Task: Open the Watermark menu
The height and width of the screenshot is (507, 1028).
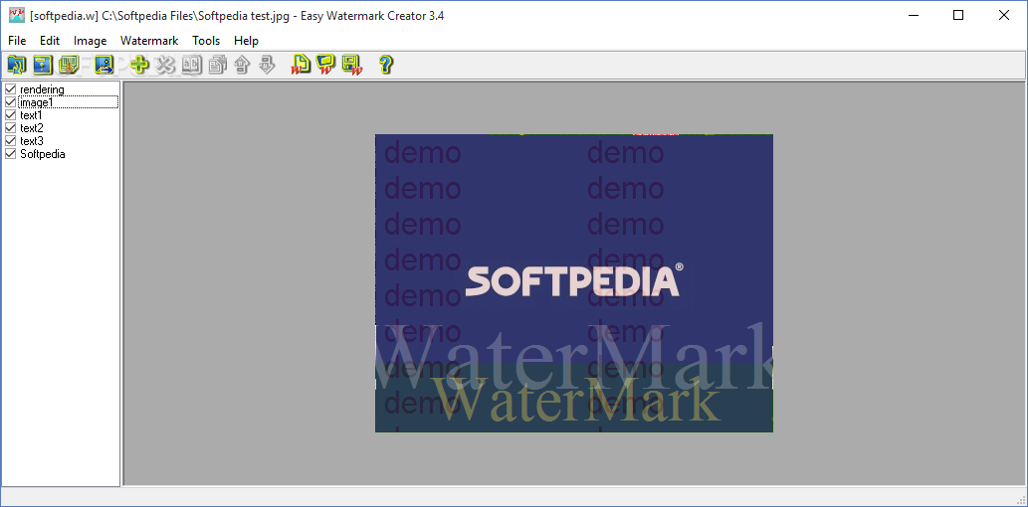Action: pos(149,41)
